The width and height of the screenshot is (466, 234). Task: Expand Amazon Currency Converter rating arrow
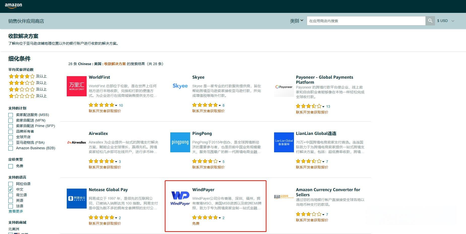[323, 215]
